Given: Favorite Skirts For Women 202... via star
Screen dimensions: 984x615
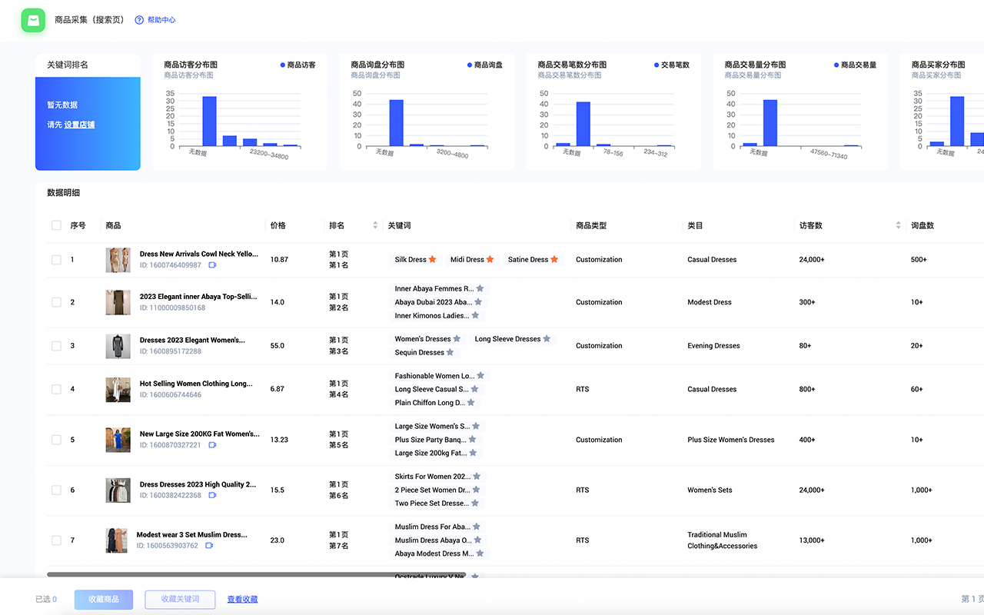Looking at the screenshot, I should pyautogui.click(x=477, y=477).
